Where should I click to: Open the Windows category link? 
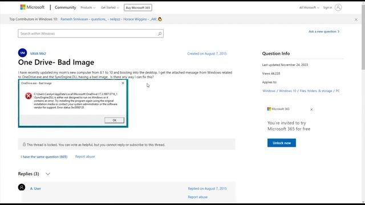pyautogui.click(x=269, y=91)
